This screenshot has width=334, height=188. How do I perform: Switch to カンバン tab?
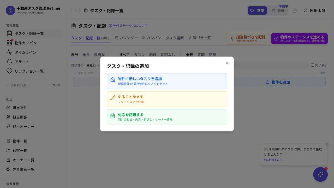coord(152,38)
